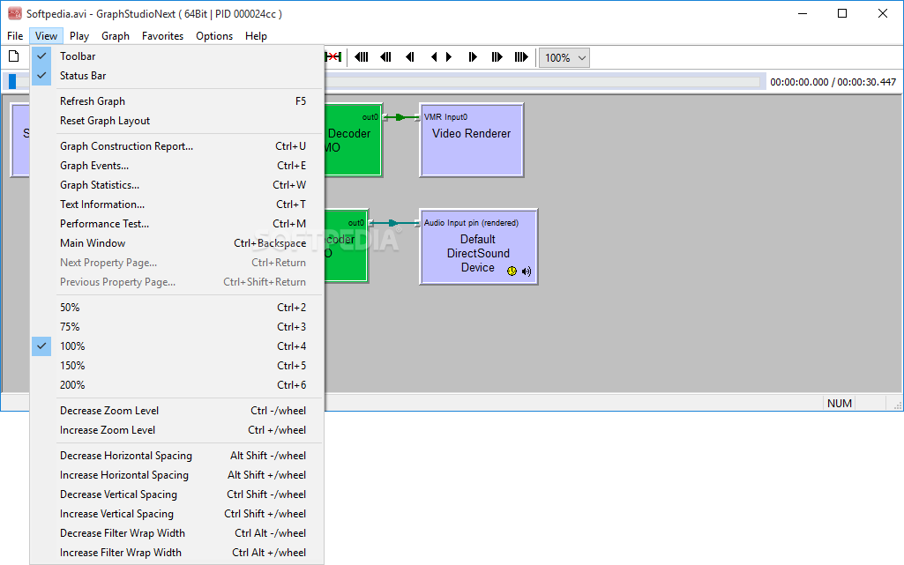The width and height of the screenshot is (904, 565).
Task: Choose Reset Graph Layout
Action: (x=177, y=121)
